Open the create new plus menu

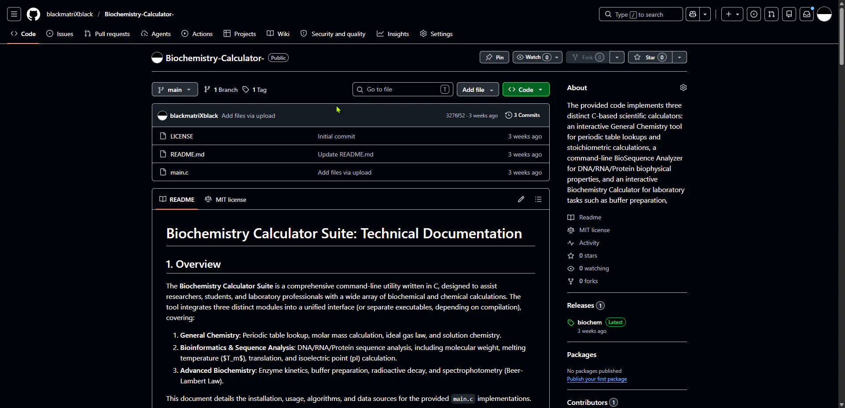(x=732, y=14)
